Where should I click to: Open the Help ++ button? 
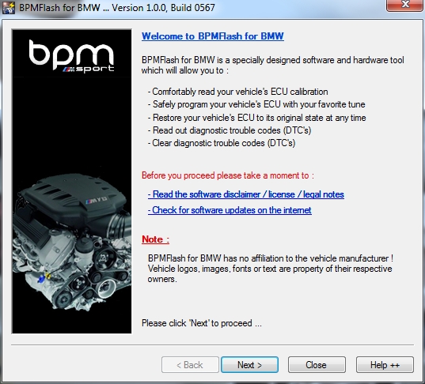coord(385,365)
